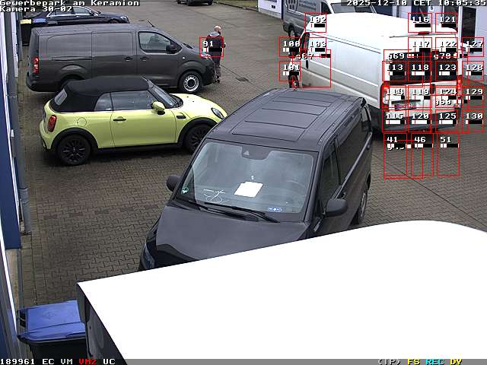
Task: Select detection box labeled 121
Action: click(x=447, y=23)
